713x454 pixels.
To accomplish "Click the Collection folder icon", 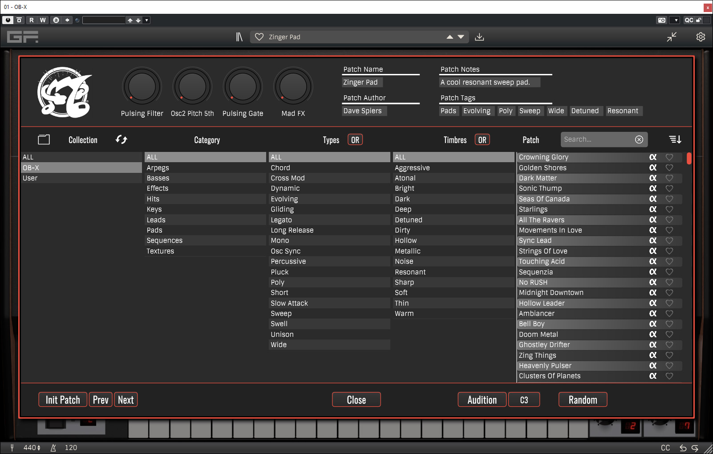I will [44, 139].
